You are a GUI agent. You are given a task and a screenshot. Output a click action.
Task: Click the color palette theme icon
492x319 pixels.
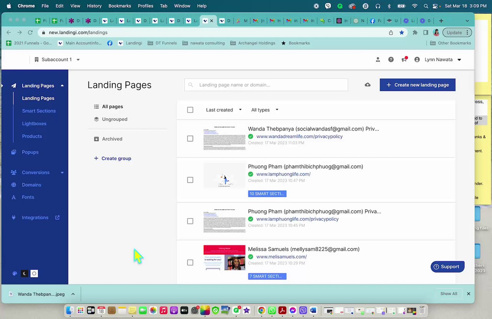pos(15,273)
